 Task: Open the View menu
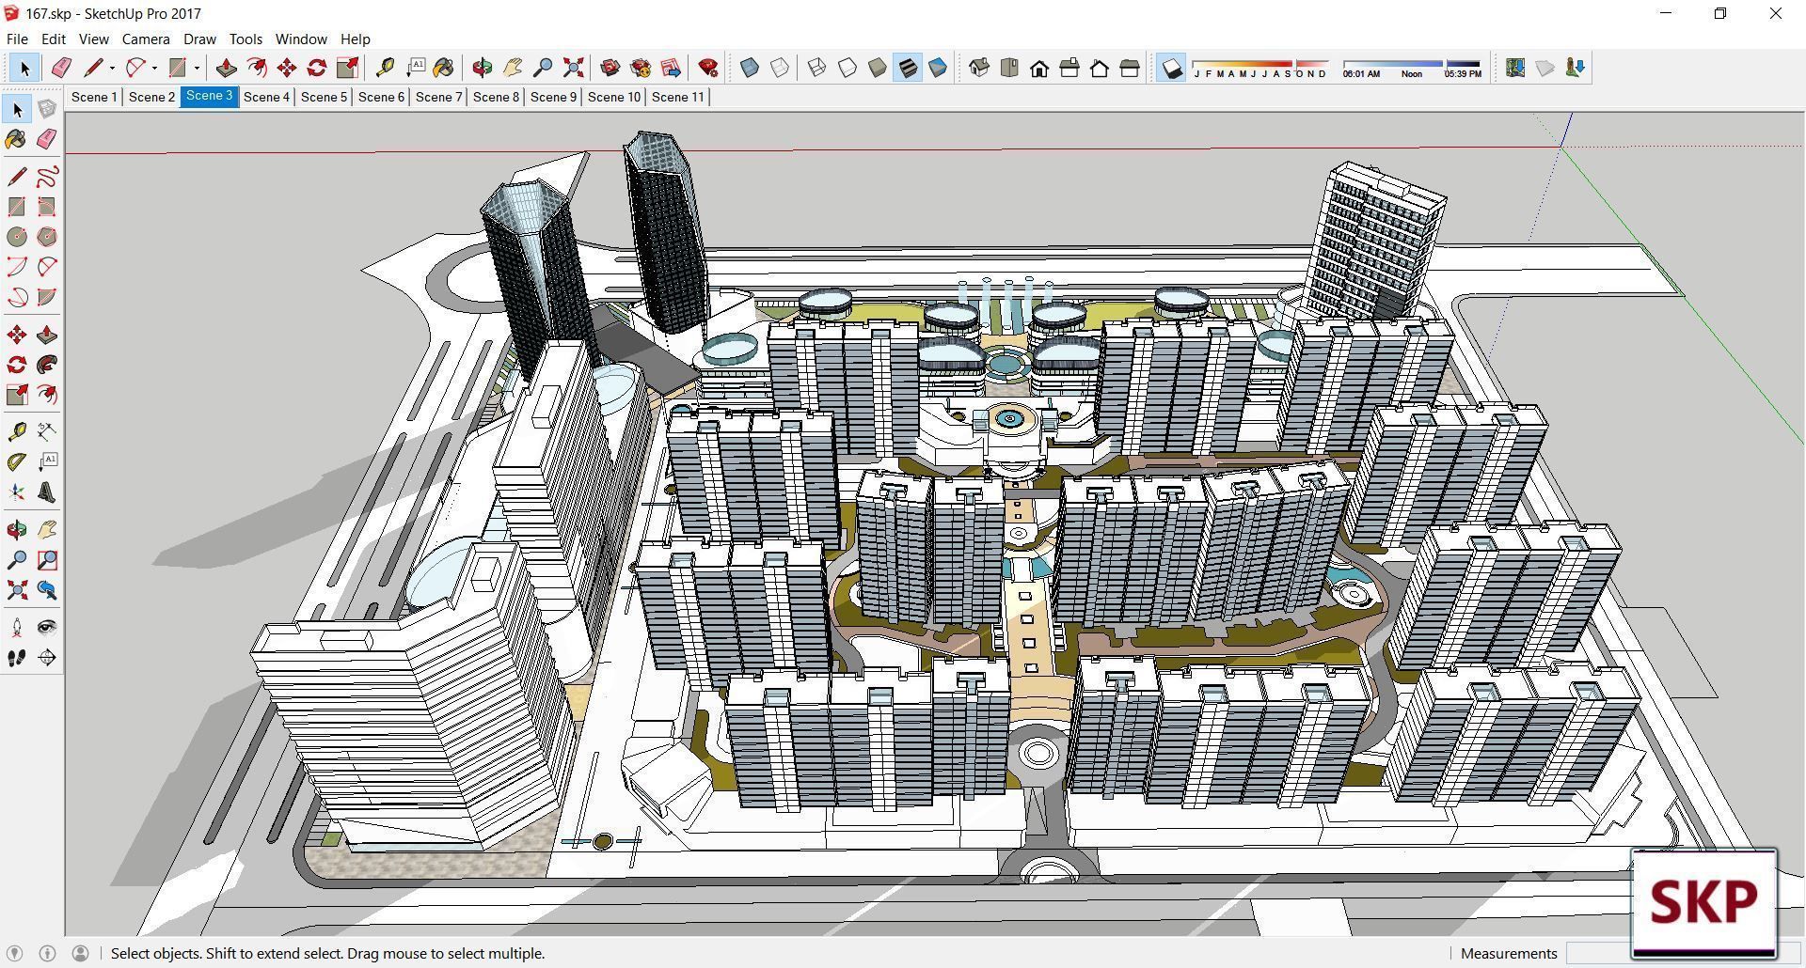(93, 39)
